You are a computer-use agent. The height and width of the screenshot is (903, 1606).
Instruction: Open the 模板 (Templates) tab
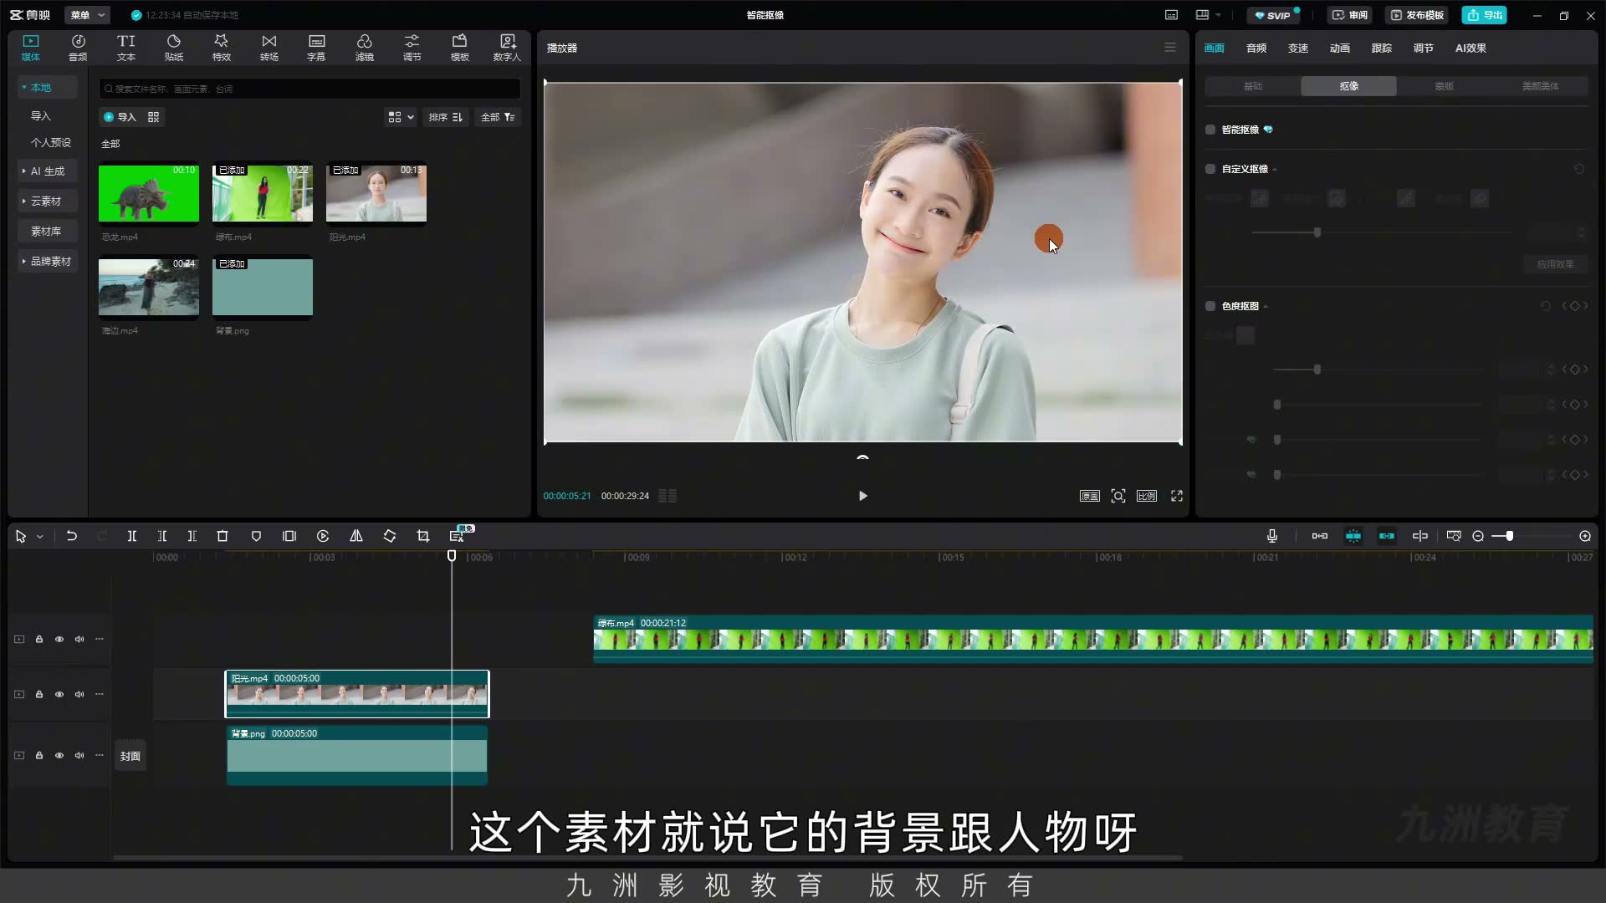click(x=459, y=48)
